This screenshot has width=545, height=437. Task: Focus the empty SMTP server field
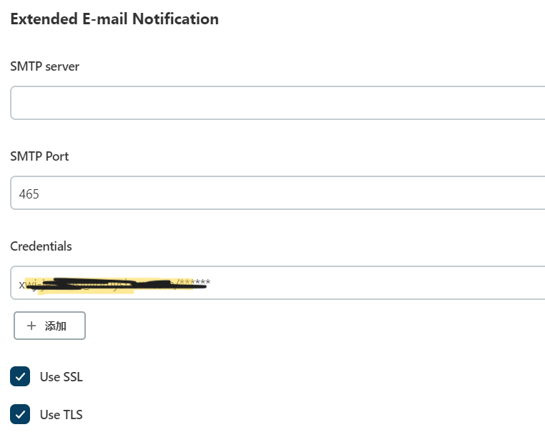coord(278,104)
